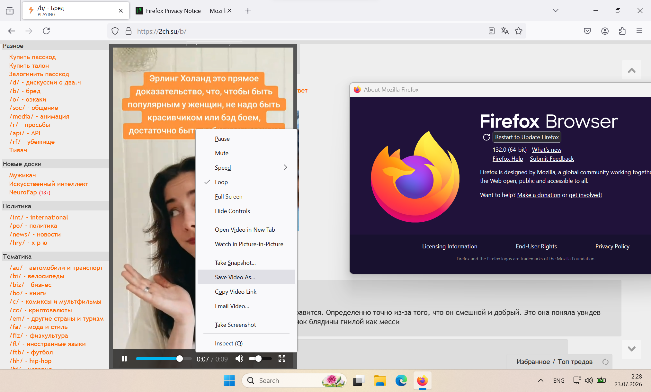Screen dimensions: 651x392
Task: Mute video with the speaker icon
Action: coord(239,359)
